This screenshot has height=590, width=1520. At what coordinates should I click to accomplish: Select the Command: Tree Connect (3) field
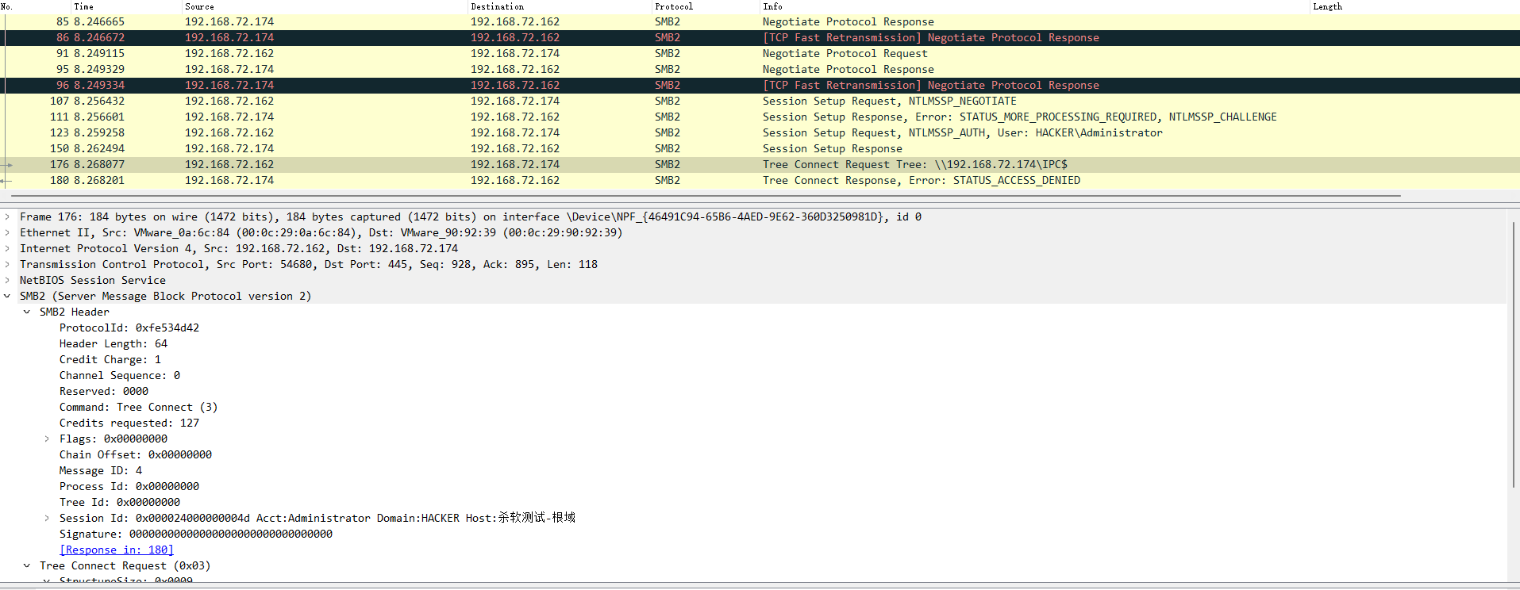138,407
